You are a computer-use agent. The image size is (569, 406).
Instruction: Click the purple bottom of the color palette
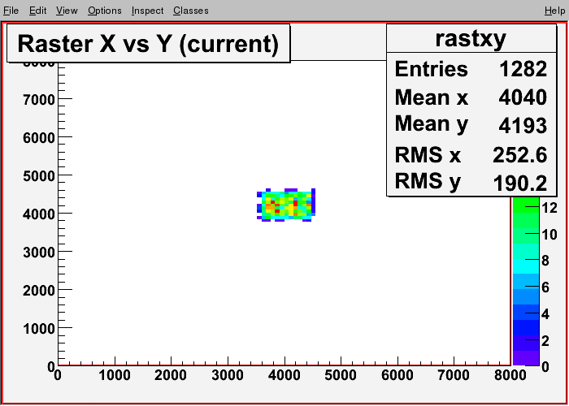525,358
